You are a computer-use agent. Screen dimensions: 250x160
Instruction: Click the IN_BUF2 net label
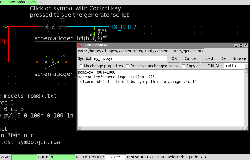[x=124, y=27]
